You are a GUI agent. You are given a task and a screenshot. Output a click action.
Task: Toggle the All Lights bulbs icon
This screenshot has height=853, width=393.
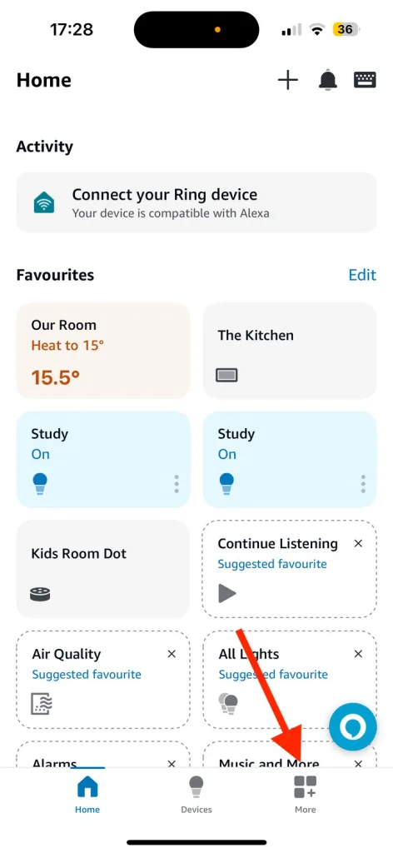click(228, 703)
